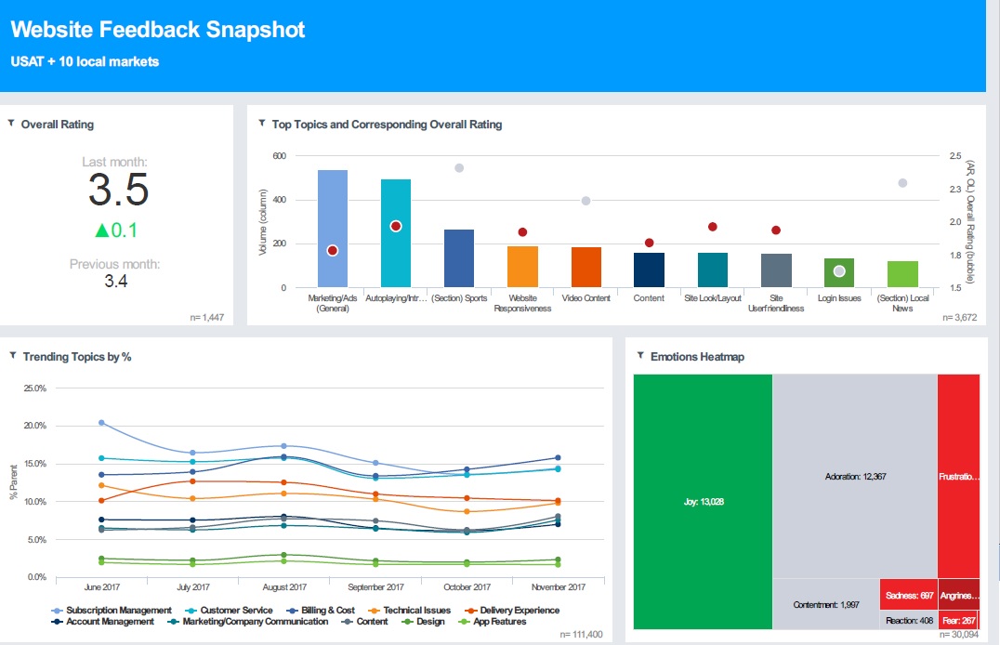The width and height of the screenshot is (1000, 645).
Task: Select the Login Issues green bar
Action: [x=838, y=273]
